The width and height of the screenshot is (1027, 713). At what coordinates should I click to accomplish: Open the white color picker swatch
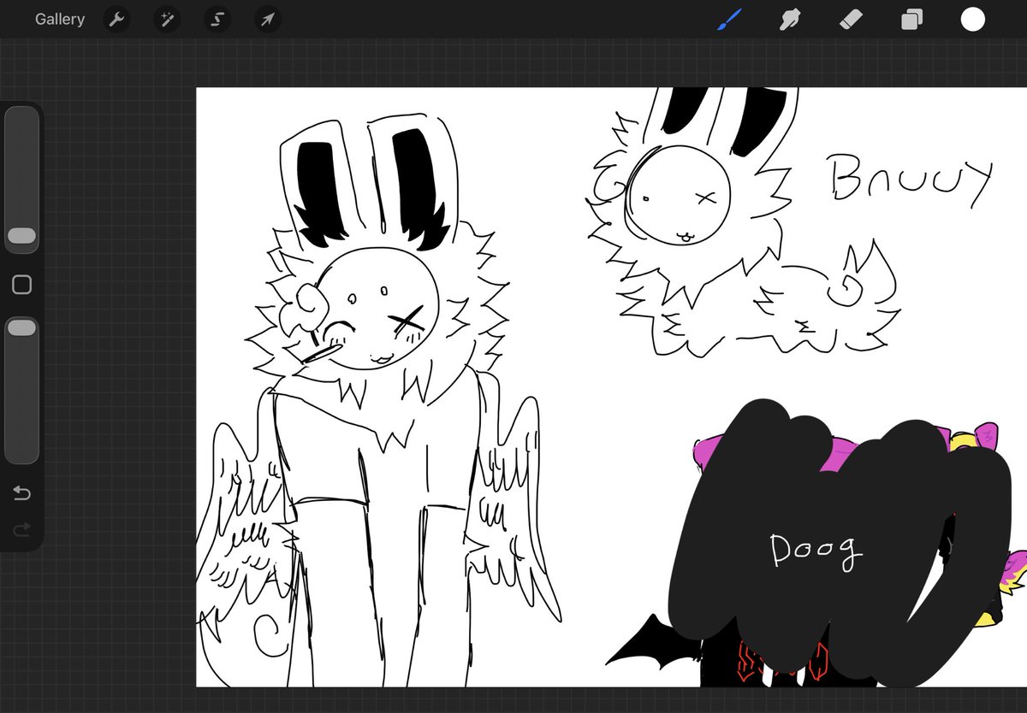973,20
